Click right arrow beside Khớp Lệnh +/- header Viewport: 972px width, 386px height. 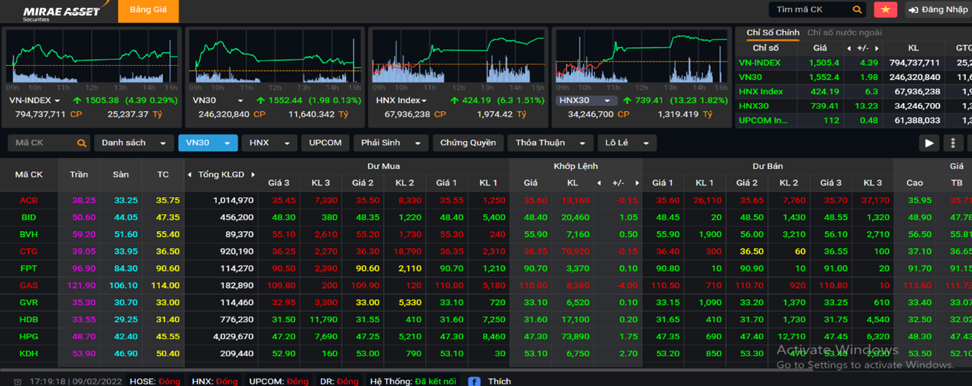(x=638, y=183)
